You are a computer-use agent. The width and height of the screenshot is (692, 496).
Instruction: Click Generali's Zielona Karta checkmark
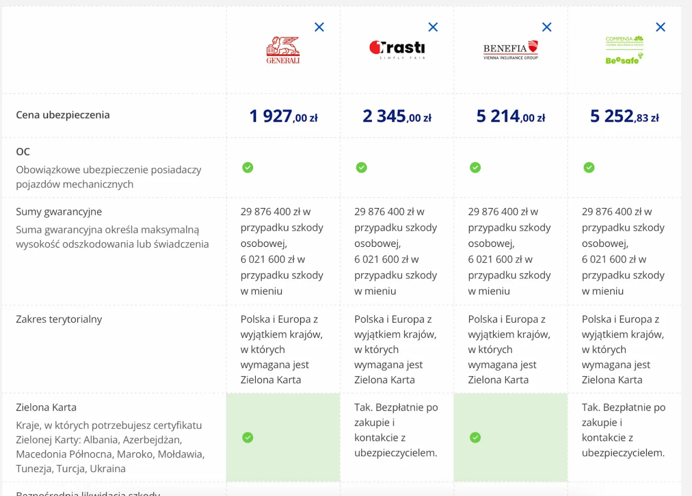(248, 437)
